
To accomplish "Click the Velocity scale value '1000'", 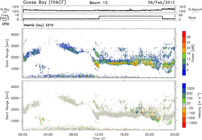I will (191, 88).
